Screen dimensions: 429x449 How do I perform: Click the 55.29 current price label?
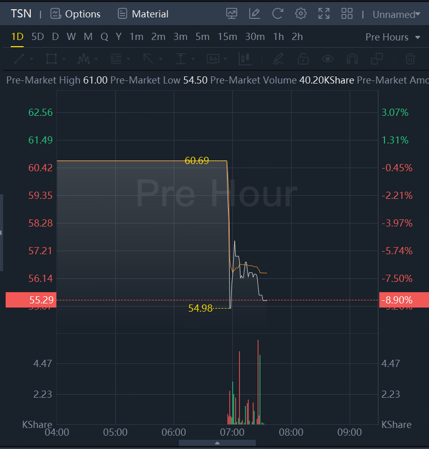[x=30, y=300]
